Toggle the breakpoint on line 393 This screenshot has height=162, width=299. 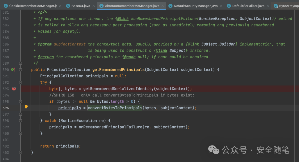(14, 88)
